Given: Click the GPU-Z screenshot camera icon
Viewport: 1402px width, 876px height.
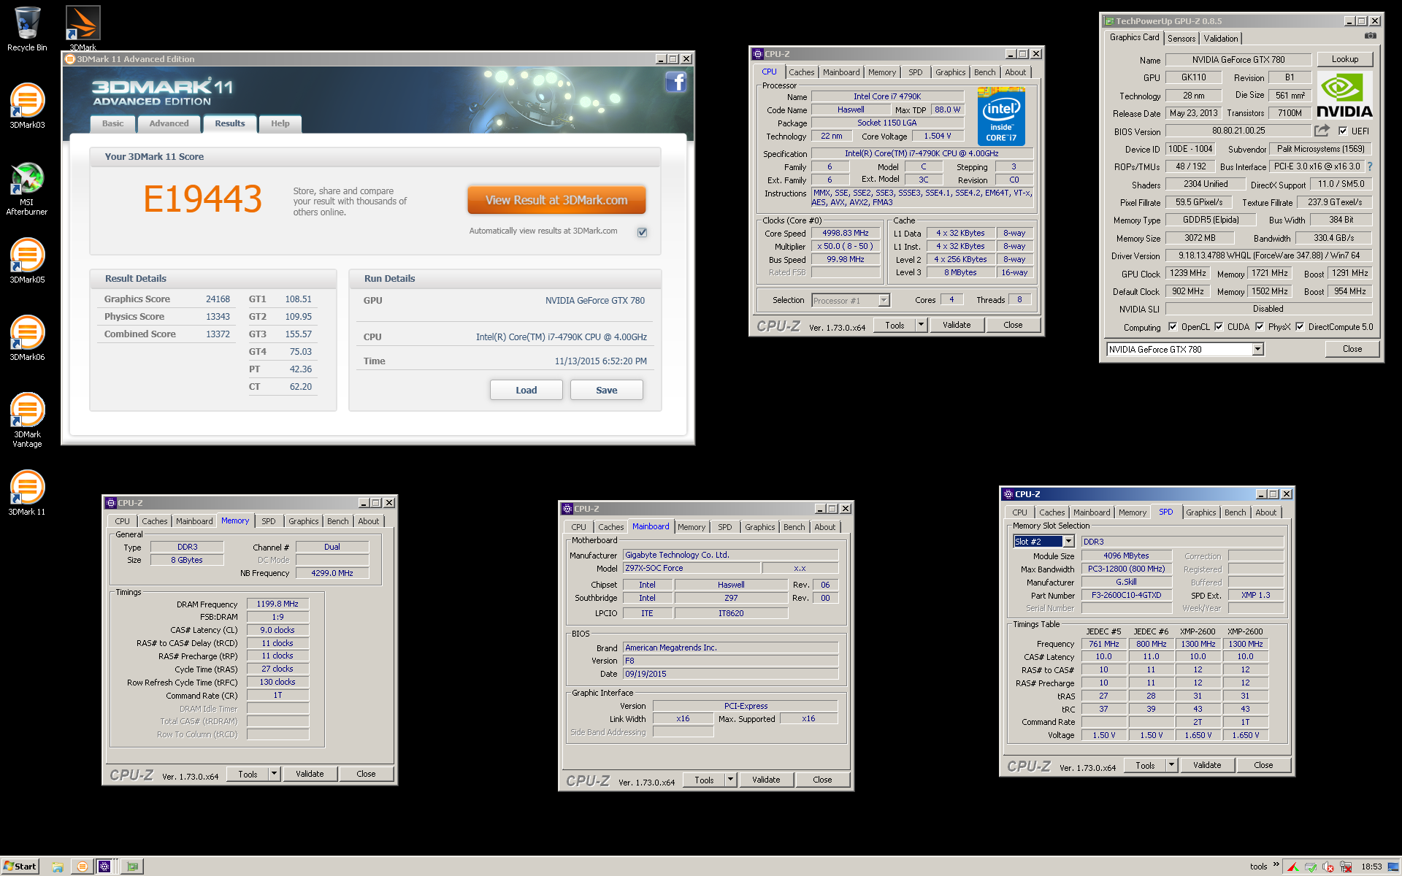Looking at the screenshot, I should (1371, 36).
